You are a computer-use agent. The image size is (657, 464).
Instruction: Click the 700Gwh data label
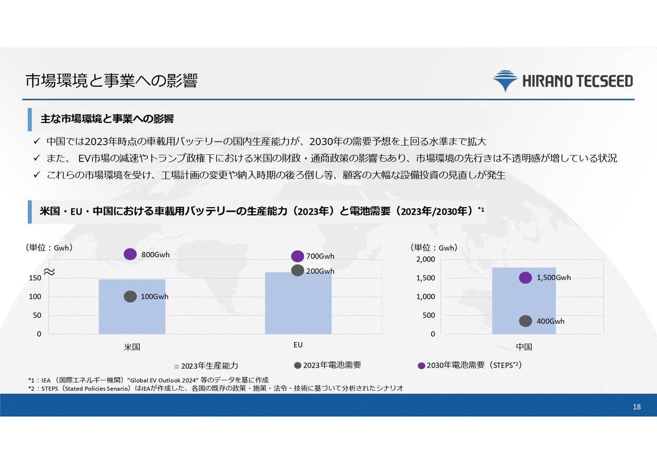(320, 256)
